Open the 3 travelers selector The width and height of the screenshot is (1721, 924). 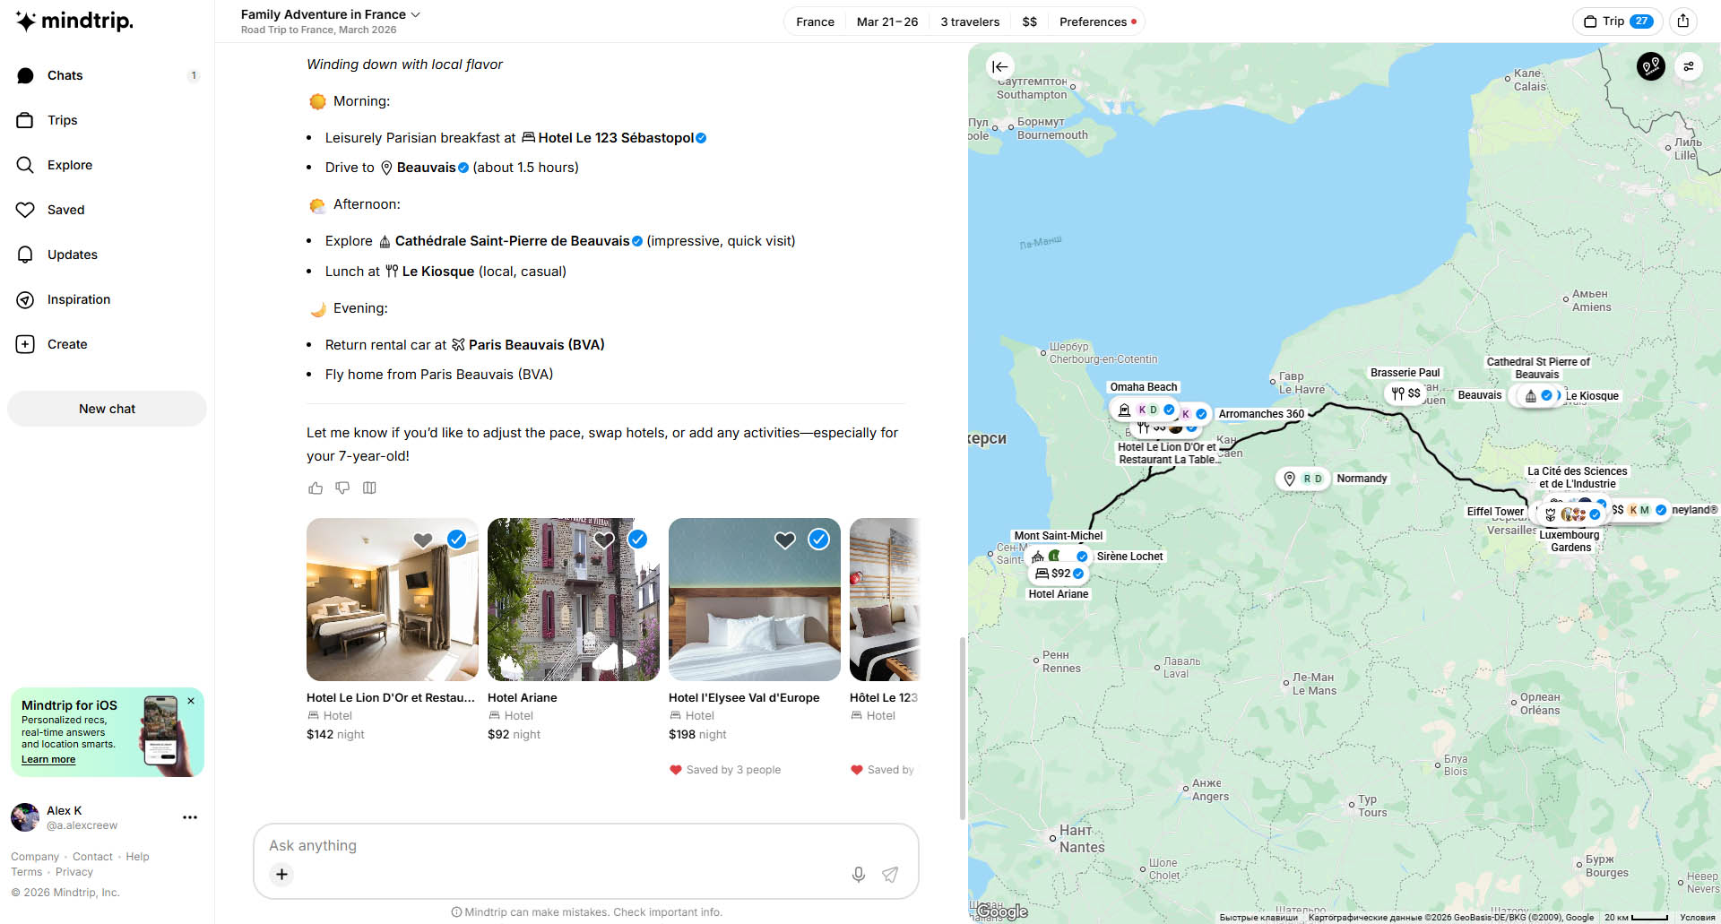(969, 22)
